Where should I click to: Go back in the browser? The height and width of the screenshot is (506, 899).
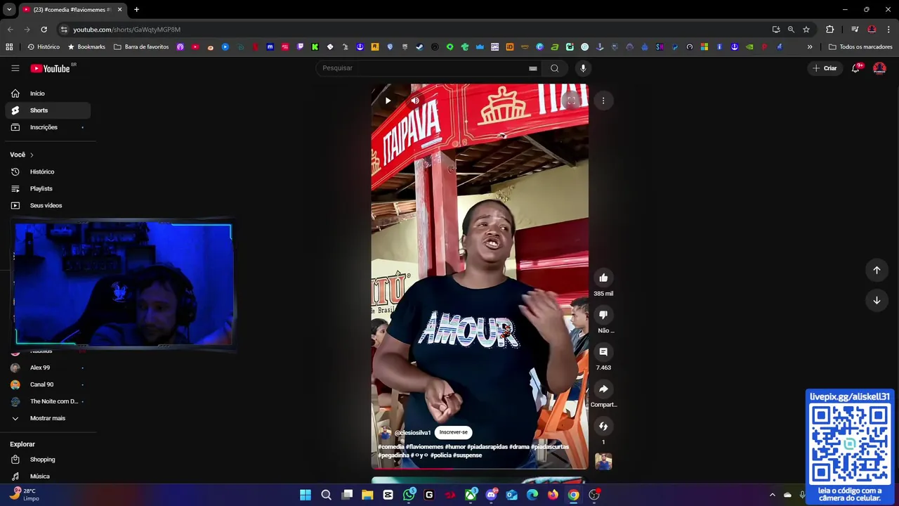click(x=10, y=30)
